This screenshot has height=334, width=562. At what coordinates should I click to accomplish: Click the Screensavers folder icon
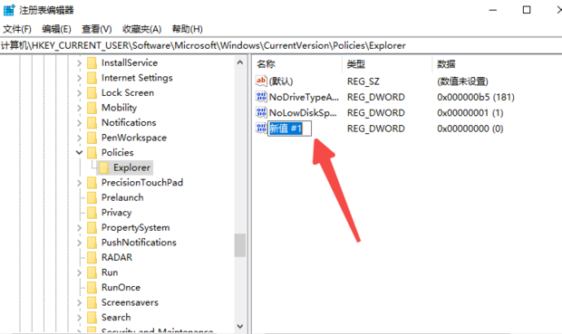pyautogui.click(x=92, y=302)
